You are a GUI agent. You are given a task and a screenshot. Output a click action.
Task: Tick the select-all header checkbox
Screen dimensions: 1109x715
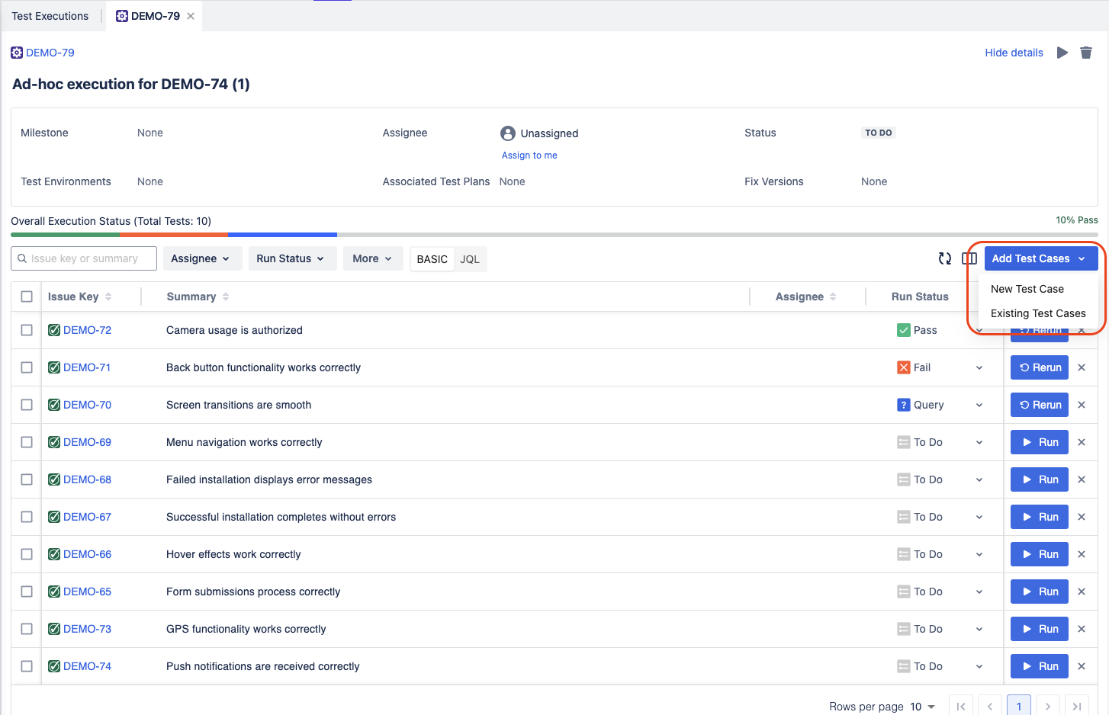tap(27, 297)
